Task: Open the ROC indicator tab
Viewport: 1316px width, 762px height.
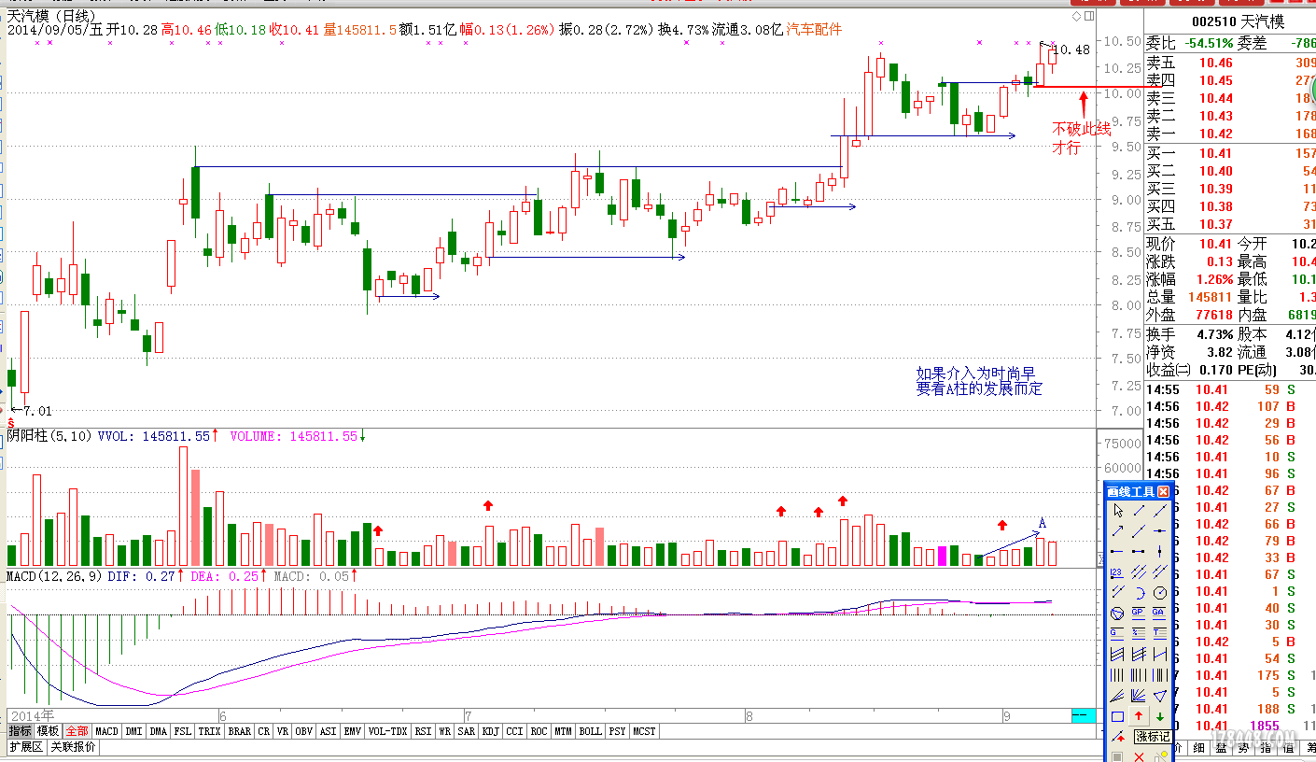Action: [x=539, y=731]
